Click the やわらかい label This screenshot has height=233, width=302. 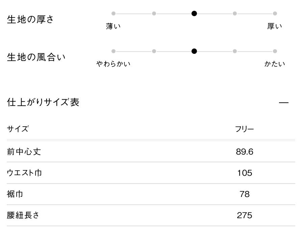(114, 64)
